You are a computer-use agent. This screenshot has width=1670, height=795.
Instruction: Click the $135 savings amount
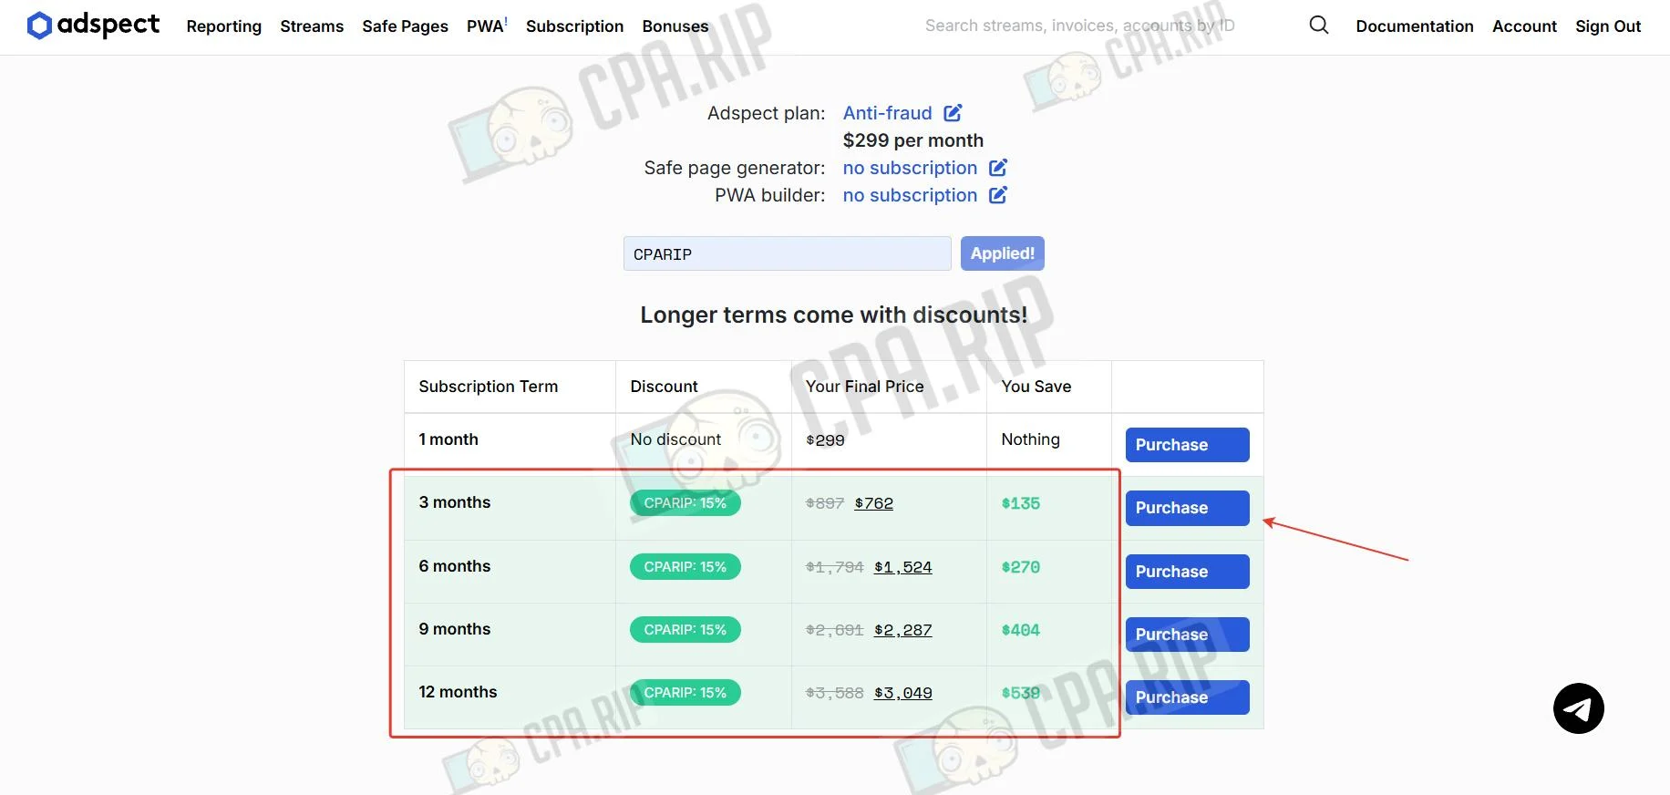[x=1021, y=503]
